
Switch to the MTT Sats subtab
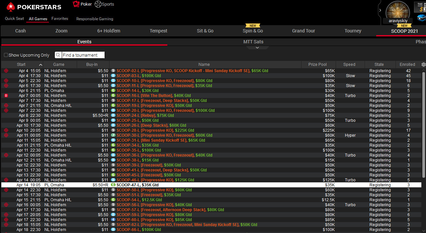(253, 42)
